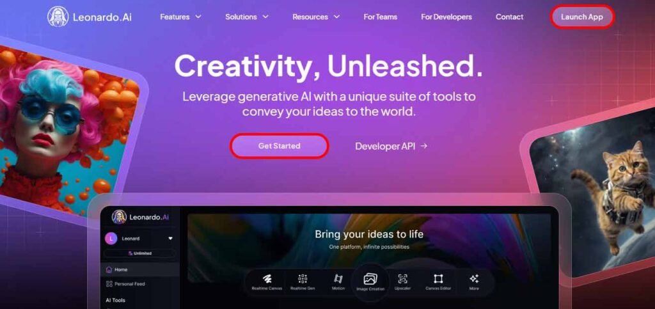Open the For Developers menu item

[446, 17]
